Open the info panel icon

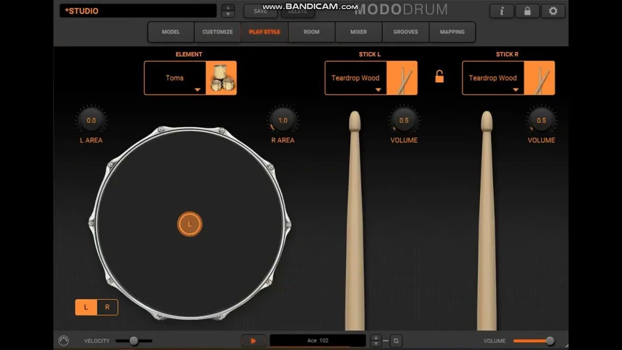[x=501, y=11]
